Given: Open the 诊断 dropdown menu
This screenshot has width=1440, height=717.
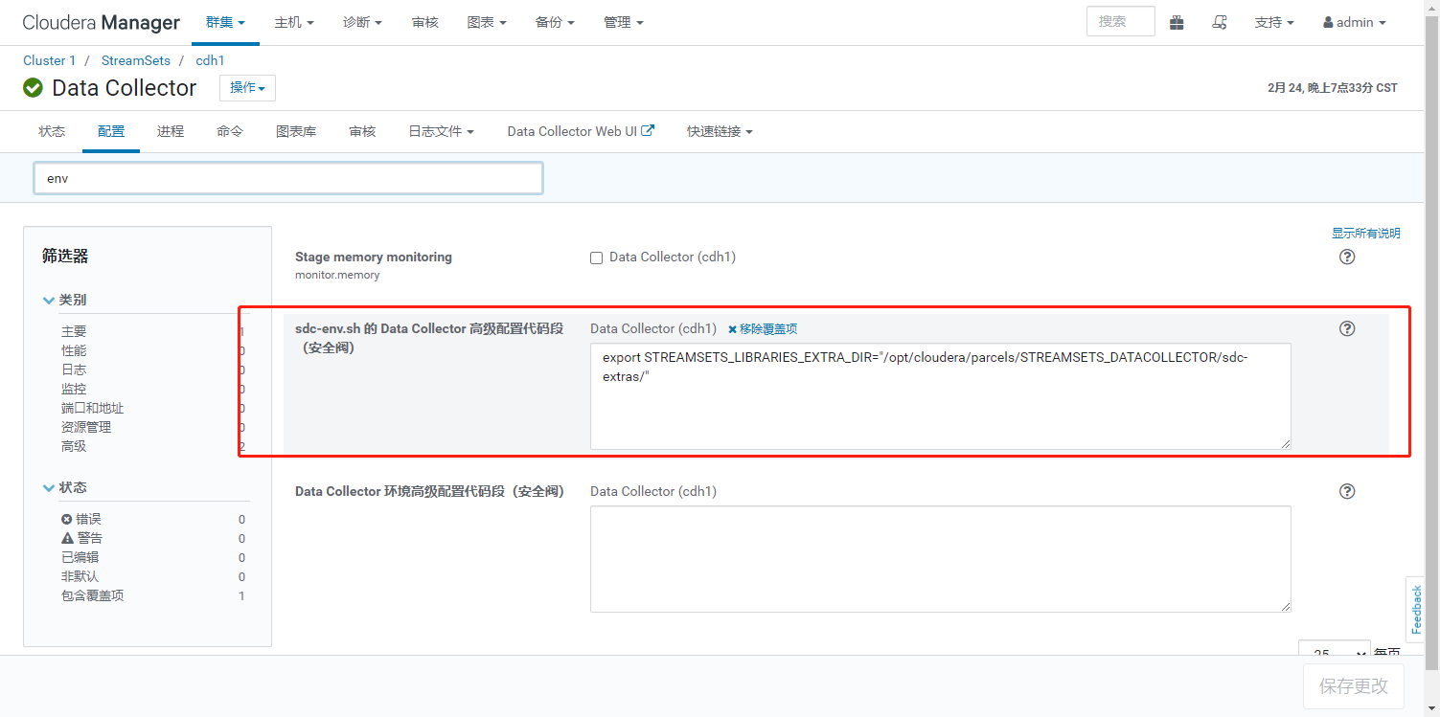Looking at the screenshot, I should (362, 22).
